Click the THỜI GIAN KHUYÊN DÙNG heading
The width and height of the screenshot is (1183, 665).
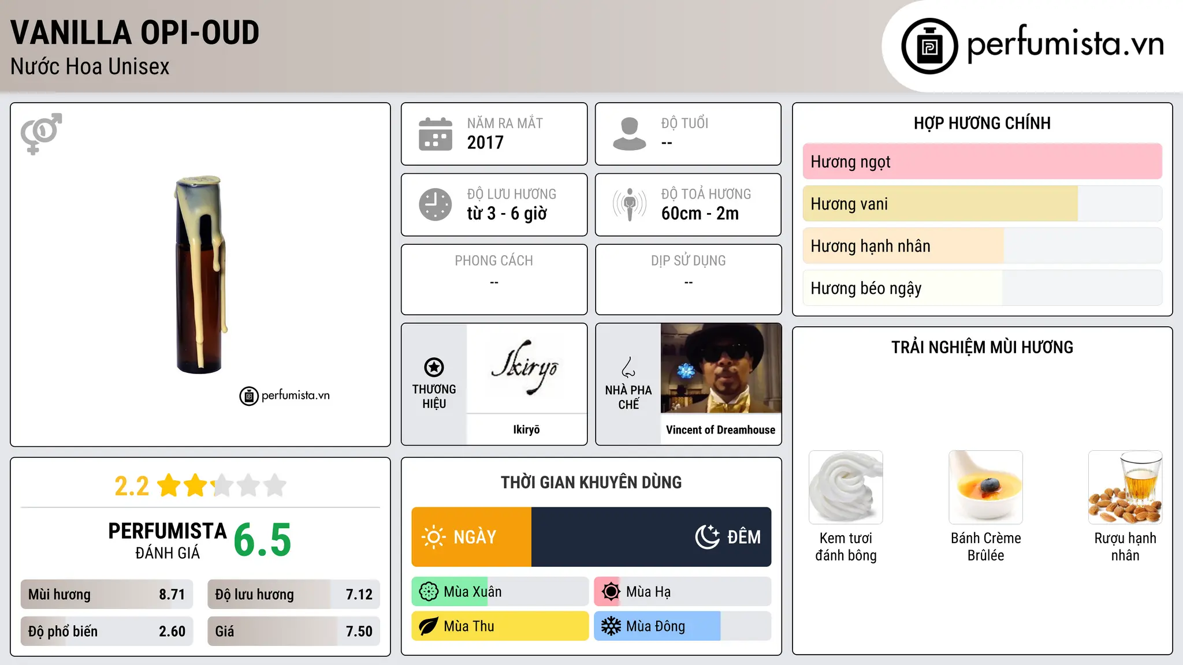coord(591,483)
